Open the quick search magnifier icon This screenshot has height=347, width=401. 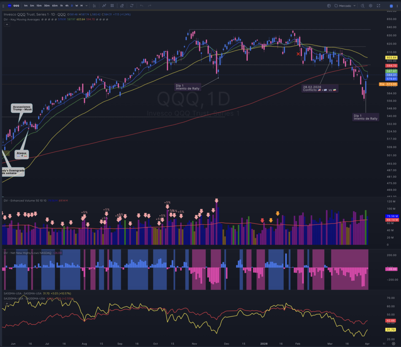point(362,5)
